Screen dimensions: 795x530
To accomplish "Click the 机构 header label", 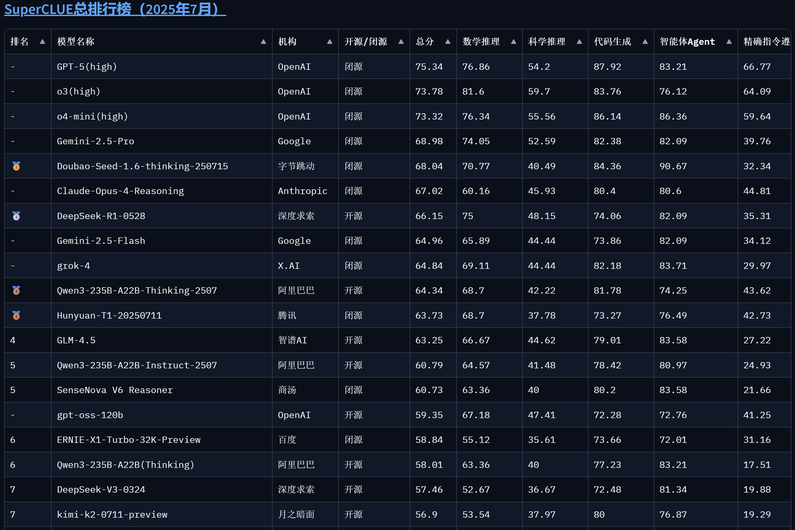I will pos(287,42).
